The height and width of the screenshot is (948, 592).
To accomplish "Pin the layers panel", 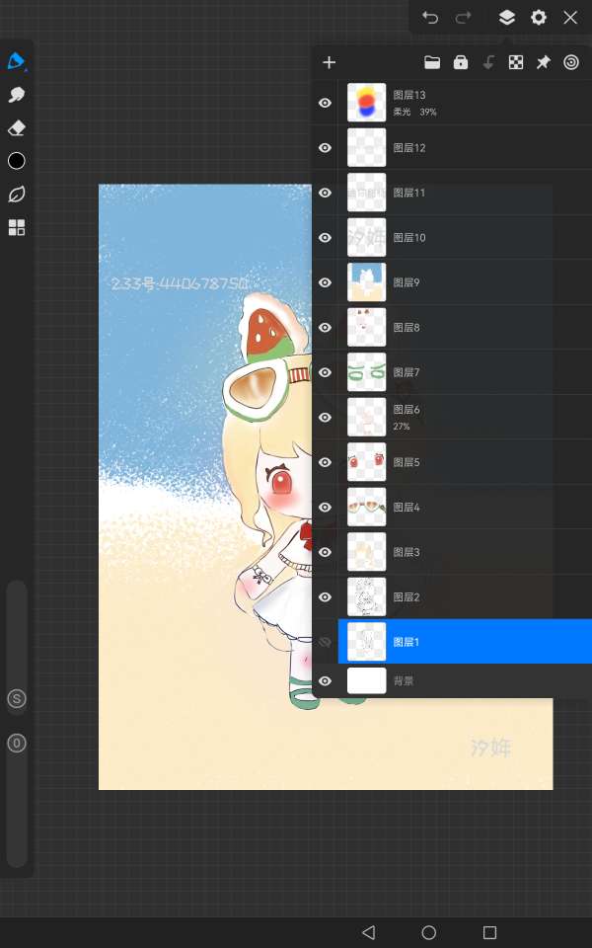I will (543, 62).
